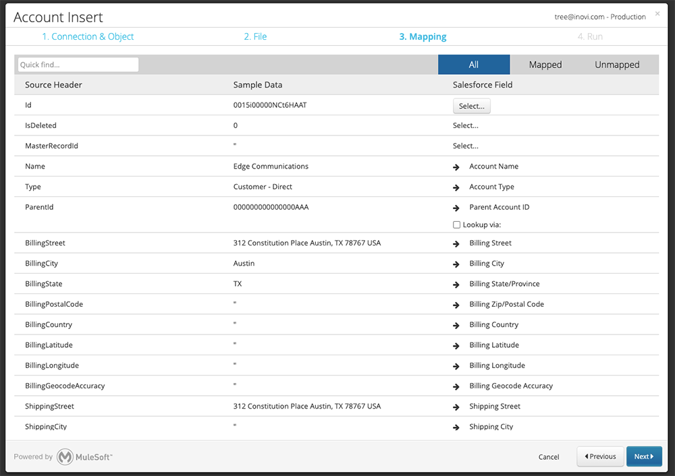
Task: Click the arrow icon beside Billing Zip/Postal Code
Action: point(456,305)
